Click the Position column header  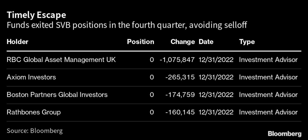click(x=140, y=42)
